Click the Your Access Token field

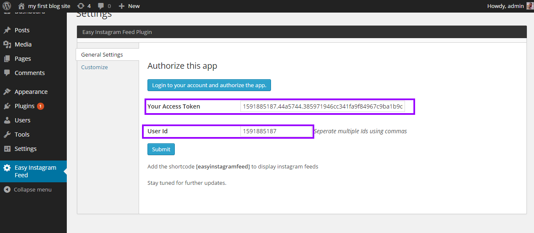coord(323,106)
